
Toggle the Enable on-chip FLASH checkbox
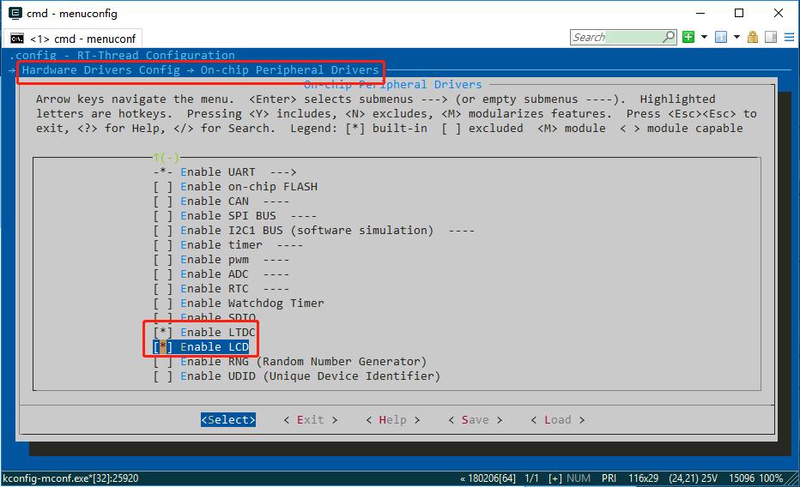[163, 187]
